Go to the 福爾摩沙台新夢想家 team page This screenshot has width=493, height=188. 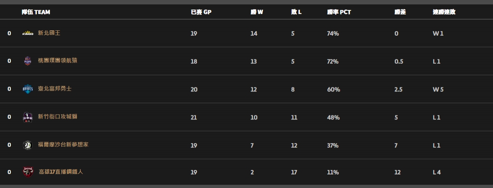[x=63, y=145]
